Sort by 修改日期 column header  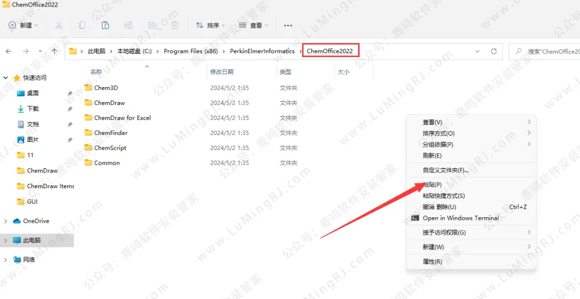point(222,72)
